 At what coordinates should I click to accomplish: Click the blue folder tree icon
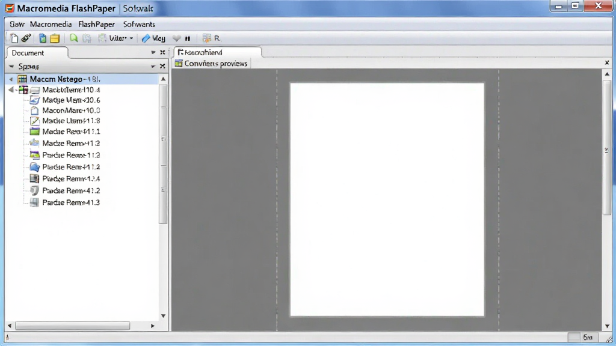click(34, 167)
